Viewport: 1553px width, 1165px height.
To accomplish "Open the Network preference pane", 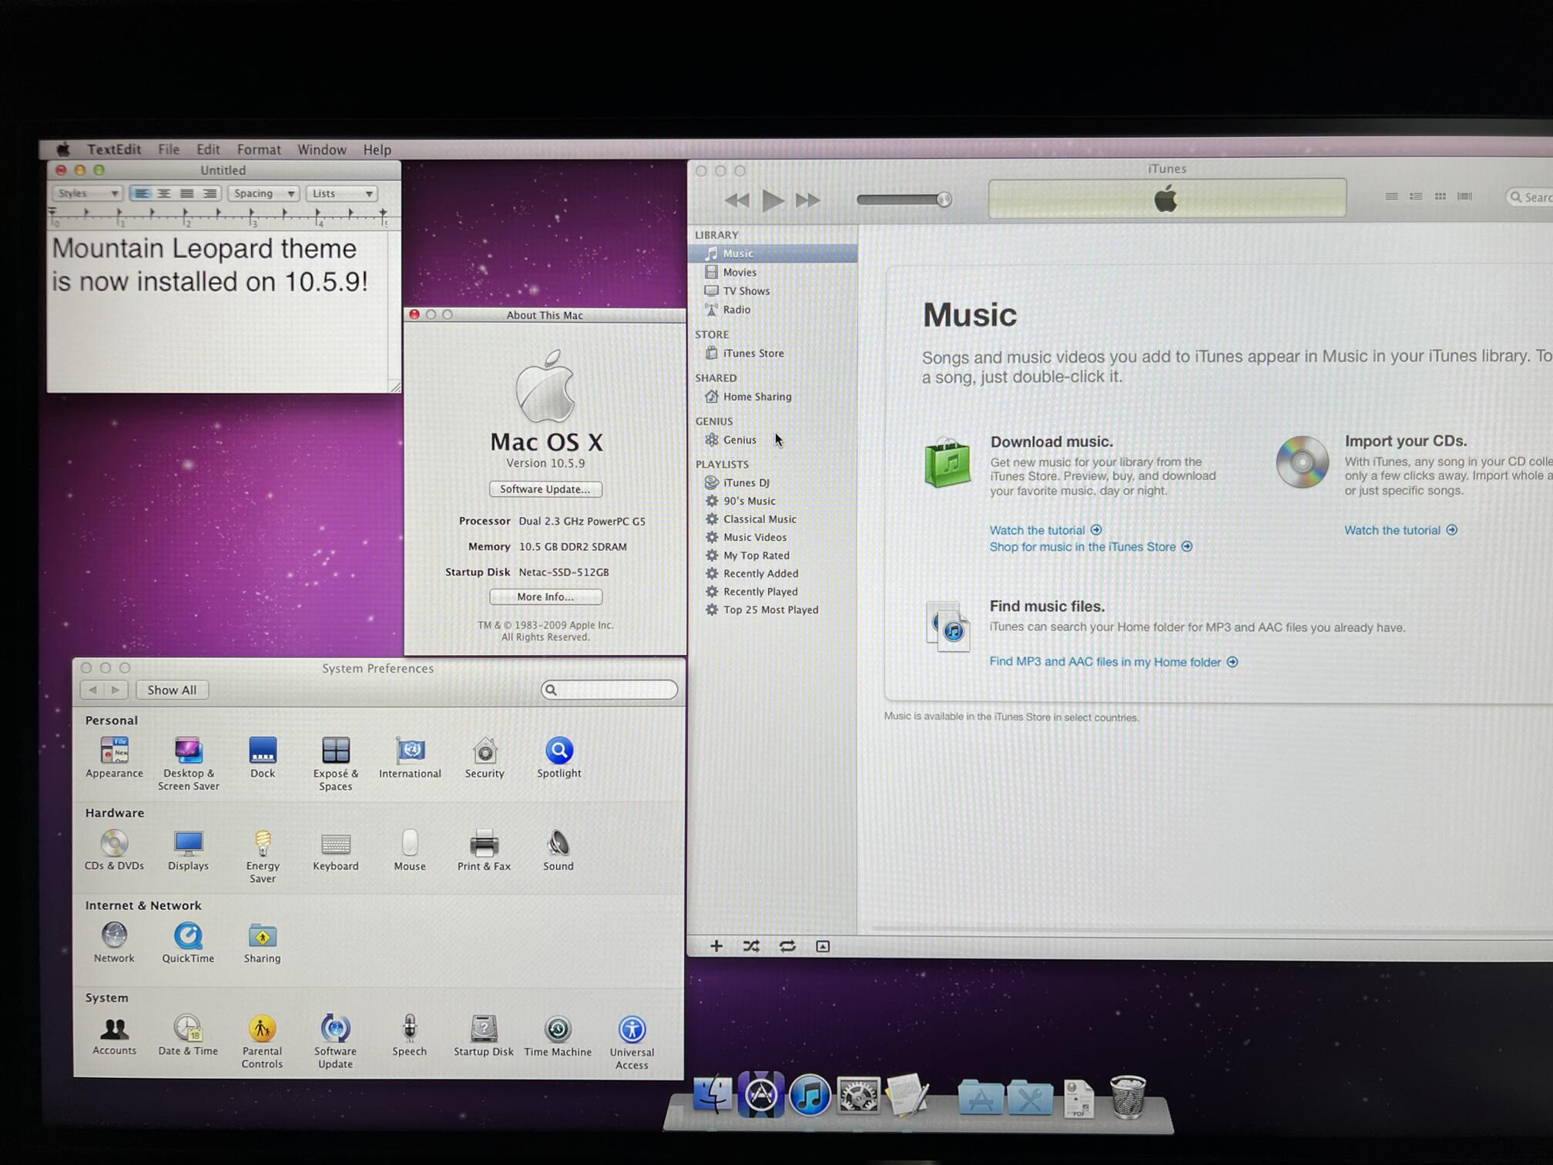I will click(x=114, y=943).
